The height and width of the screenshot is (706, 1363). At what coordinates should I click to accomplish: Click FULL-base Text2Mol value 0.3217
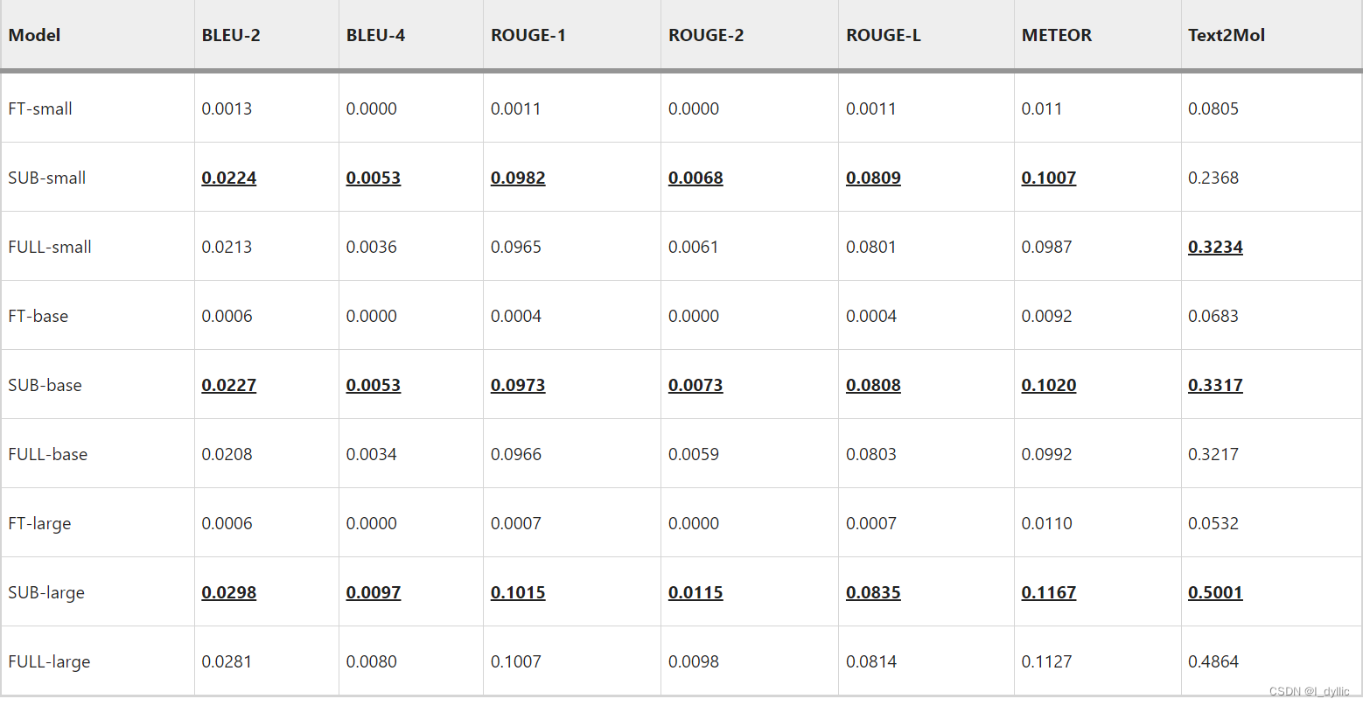pos(1213,454)
